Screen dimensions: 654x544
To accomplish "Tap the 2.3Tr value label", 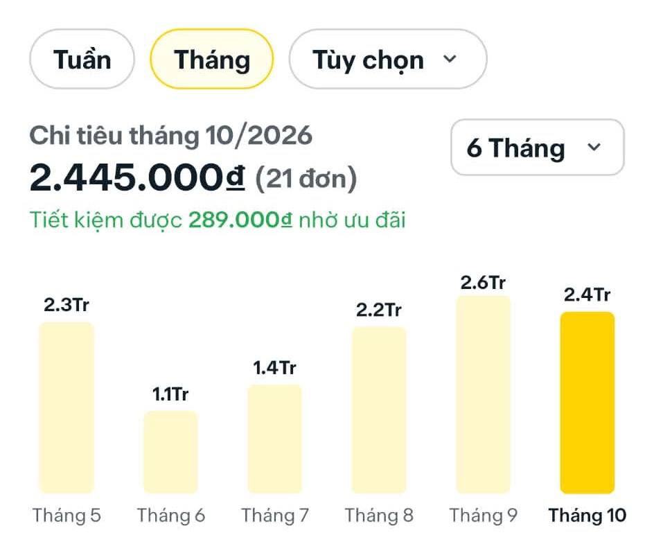I will [67, 305].
